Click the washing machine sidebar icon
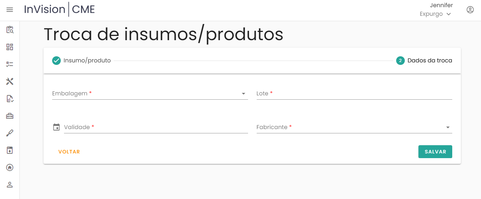This screenshot has width=481, height=199. 10,150
